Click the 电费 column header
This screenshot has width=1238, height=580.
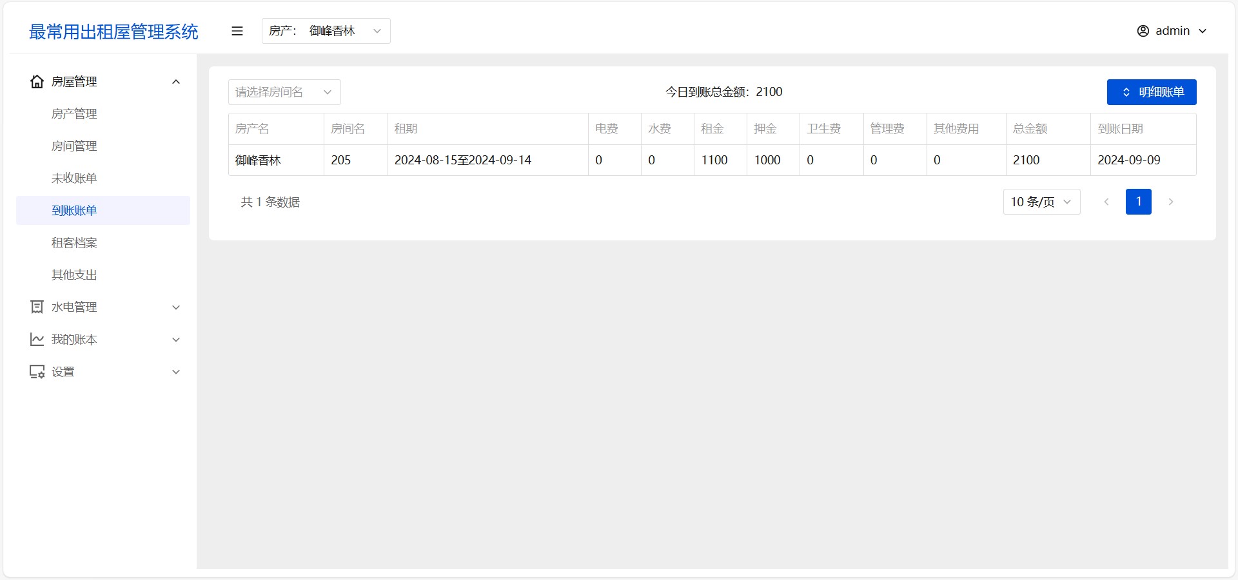(614, 129)
